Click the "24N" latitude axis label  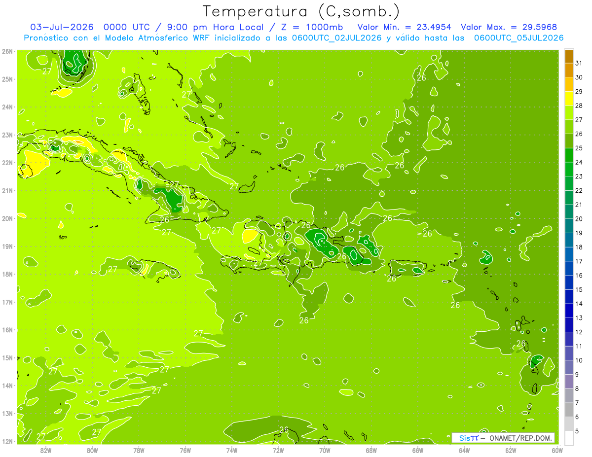(7, 107)
